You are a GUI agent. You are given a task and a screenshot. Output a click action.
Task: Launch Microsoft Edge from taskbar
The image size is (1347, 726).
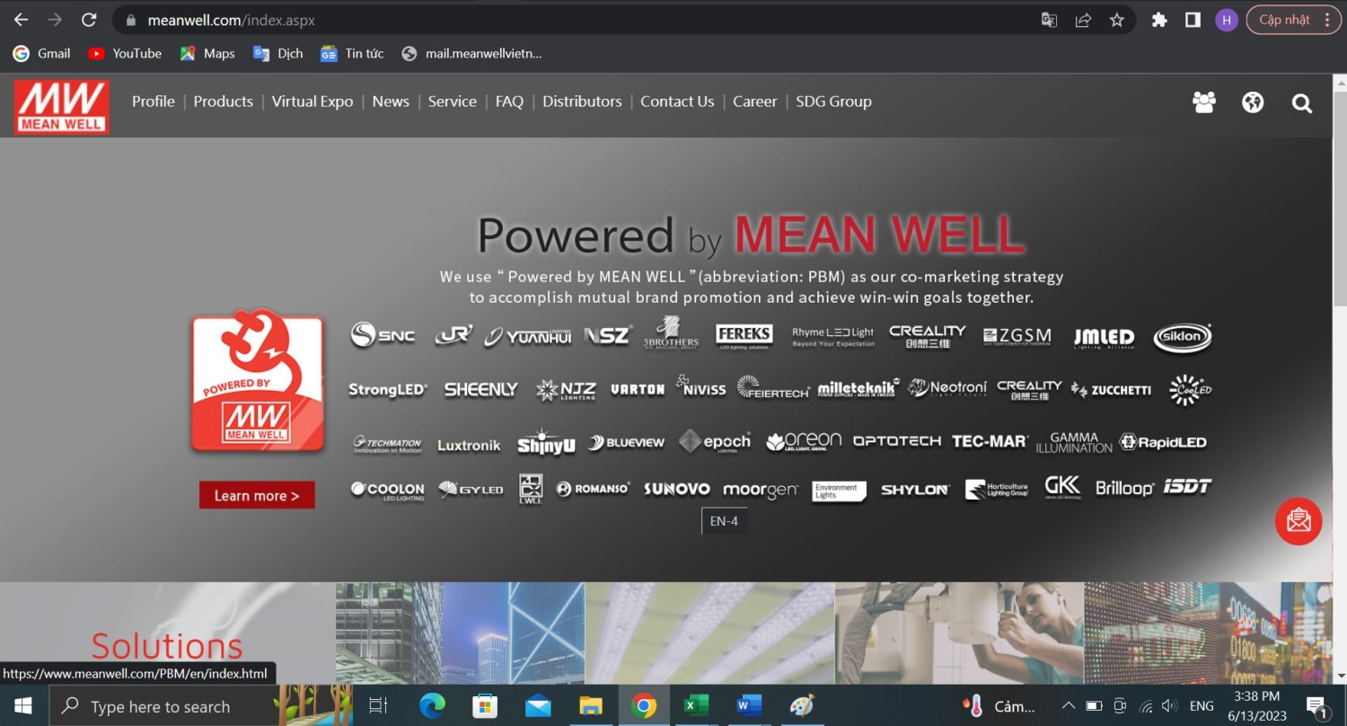click(432, 706)
